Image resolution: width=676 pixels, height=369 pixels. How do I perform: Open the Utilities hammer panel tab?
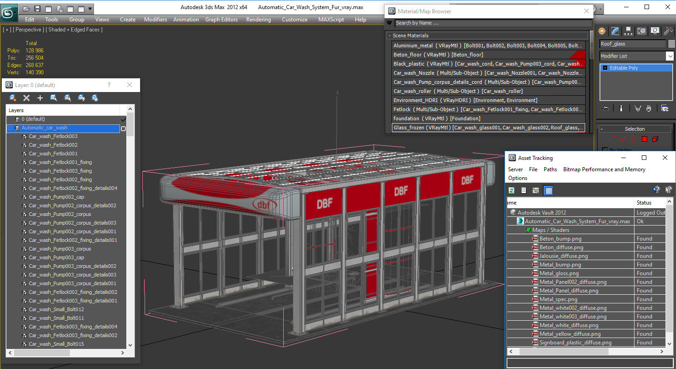668,31
